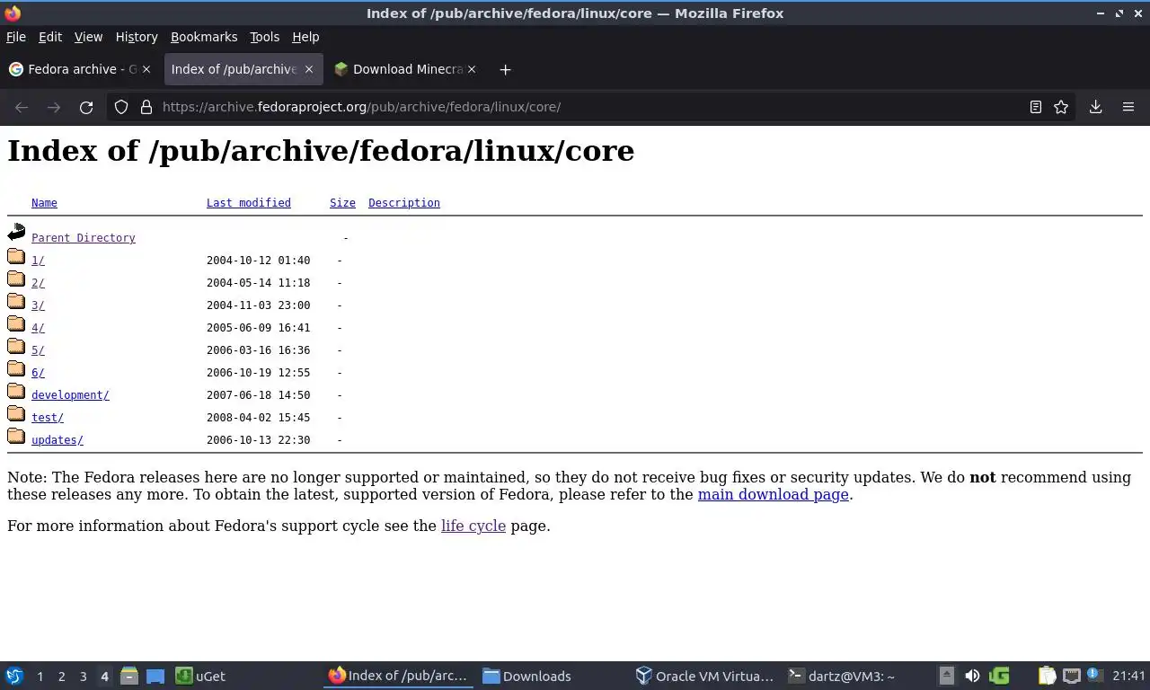The image size is (1150, 690).
Task: Open the 1/ directory link
Action: tap(38, 261)
